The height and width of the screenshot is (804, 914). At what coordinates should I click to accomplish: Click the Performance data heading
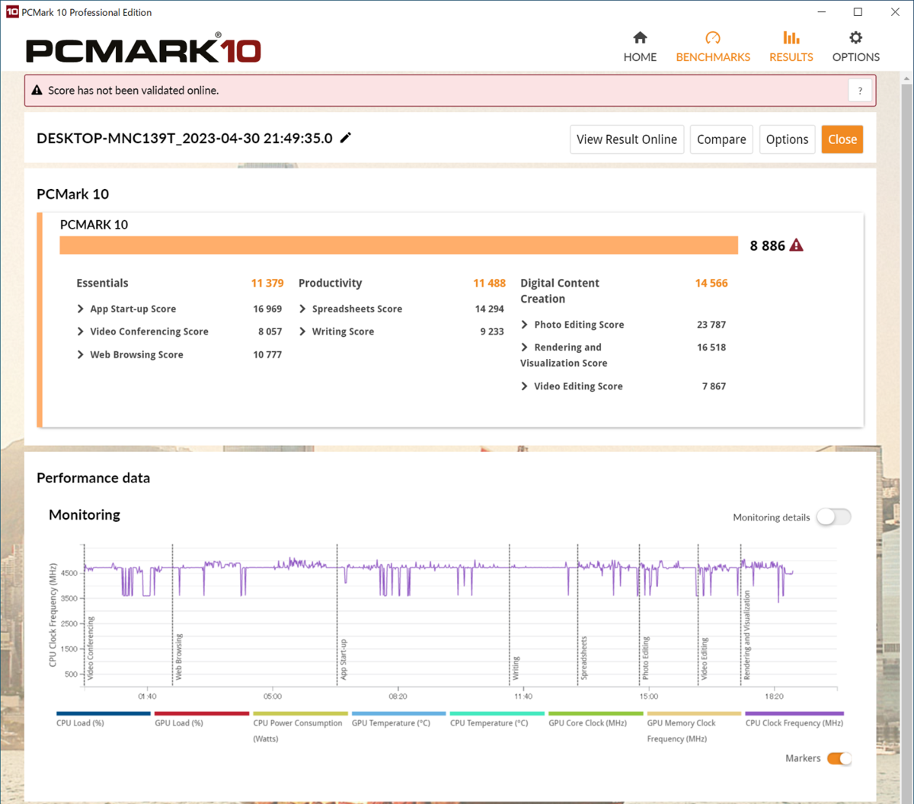pos(93,478)
